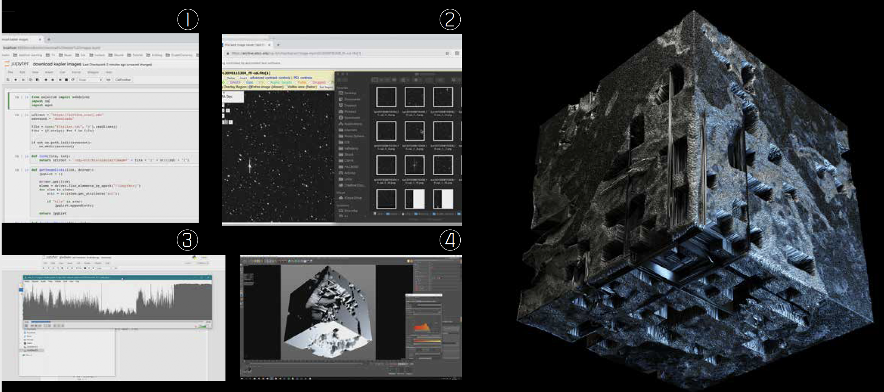Click the PSI controls link
This screenshot has width=884, height=392.
click(x=303, y=78)
